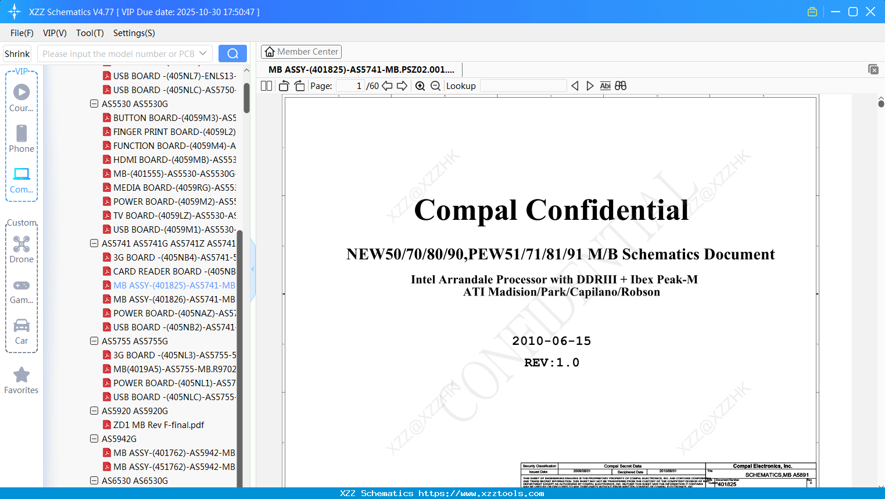
Task: Collapse the AS5741 AS5741G AS5741Z folder
Action: pos(94,244)
